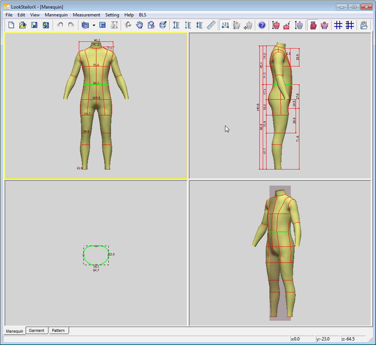
Task: Open a file with the folder icon
Action: click(23, 25)
